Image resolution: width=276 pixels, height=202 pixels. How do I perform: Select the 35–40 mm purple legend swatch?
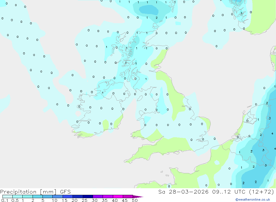(x=108, y=196)
